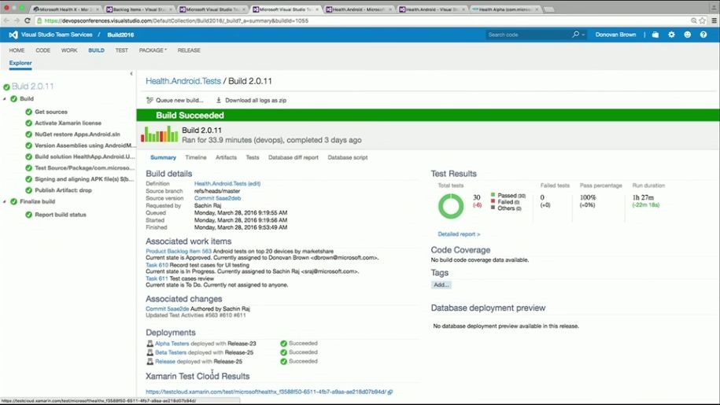Screen dimensions: 720x405
Task: Open the HOME hub
Action: (17, 50)
